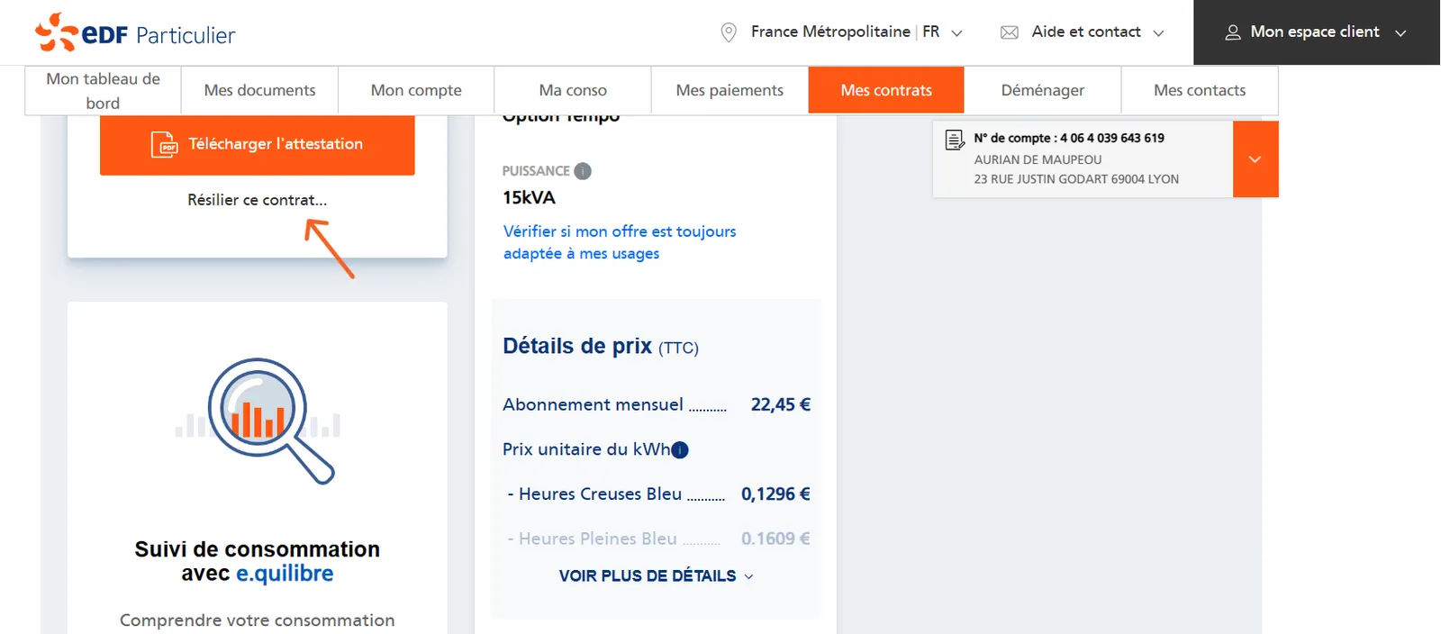Click the info icon next to PUISSANCE
1441x634 pixels.
click(583, 171)
